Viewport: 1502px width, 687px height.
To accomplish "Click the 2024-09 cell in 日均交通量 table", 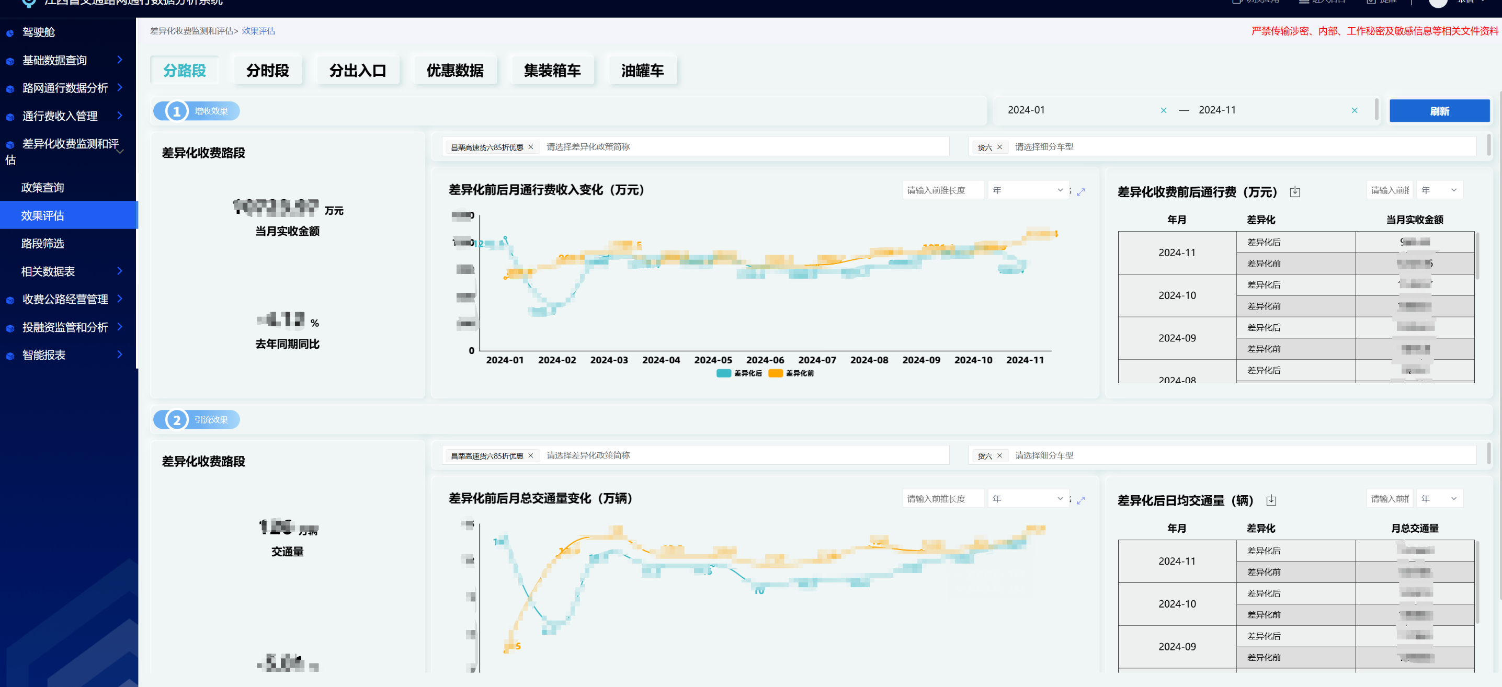I will tap(1177, 647).
